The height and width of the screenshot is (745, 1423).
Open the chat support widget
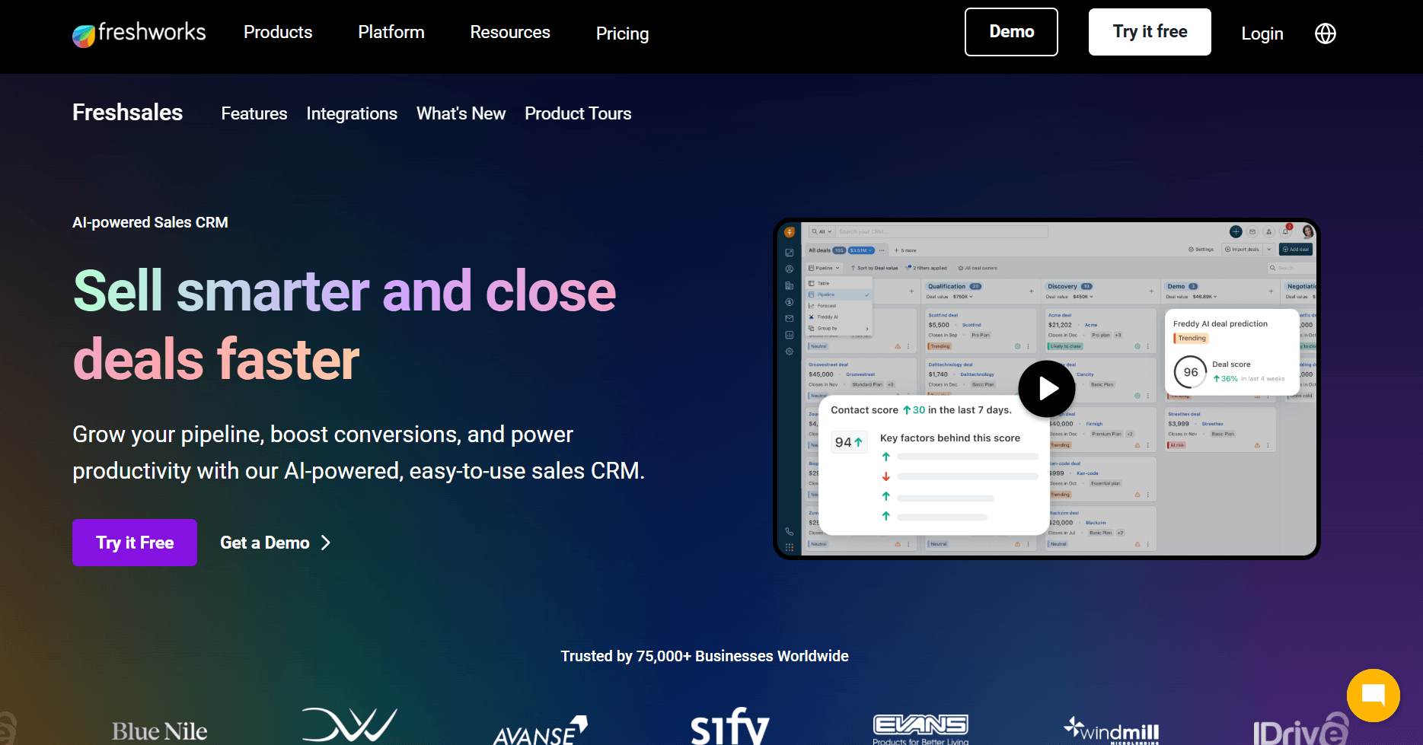1373,695
